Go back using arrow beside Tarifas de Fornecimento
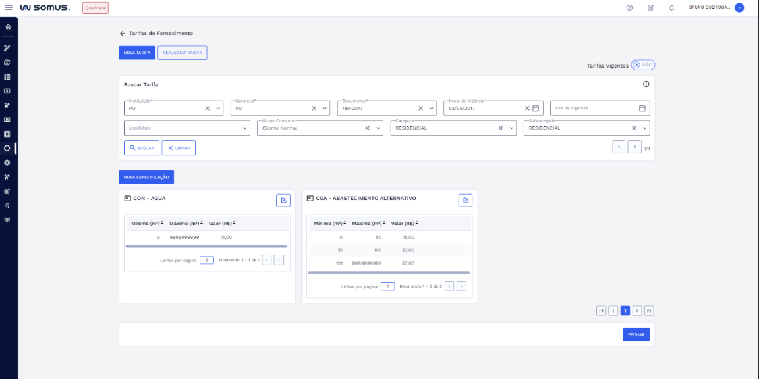This screenshot has width=759, height=379. pyautogui.click(x=123, y=33)
